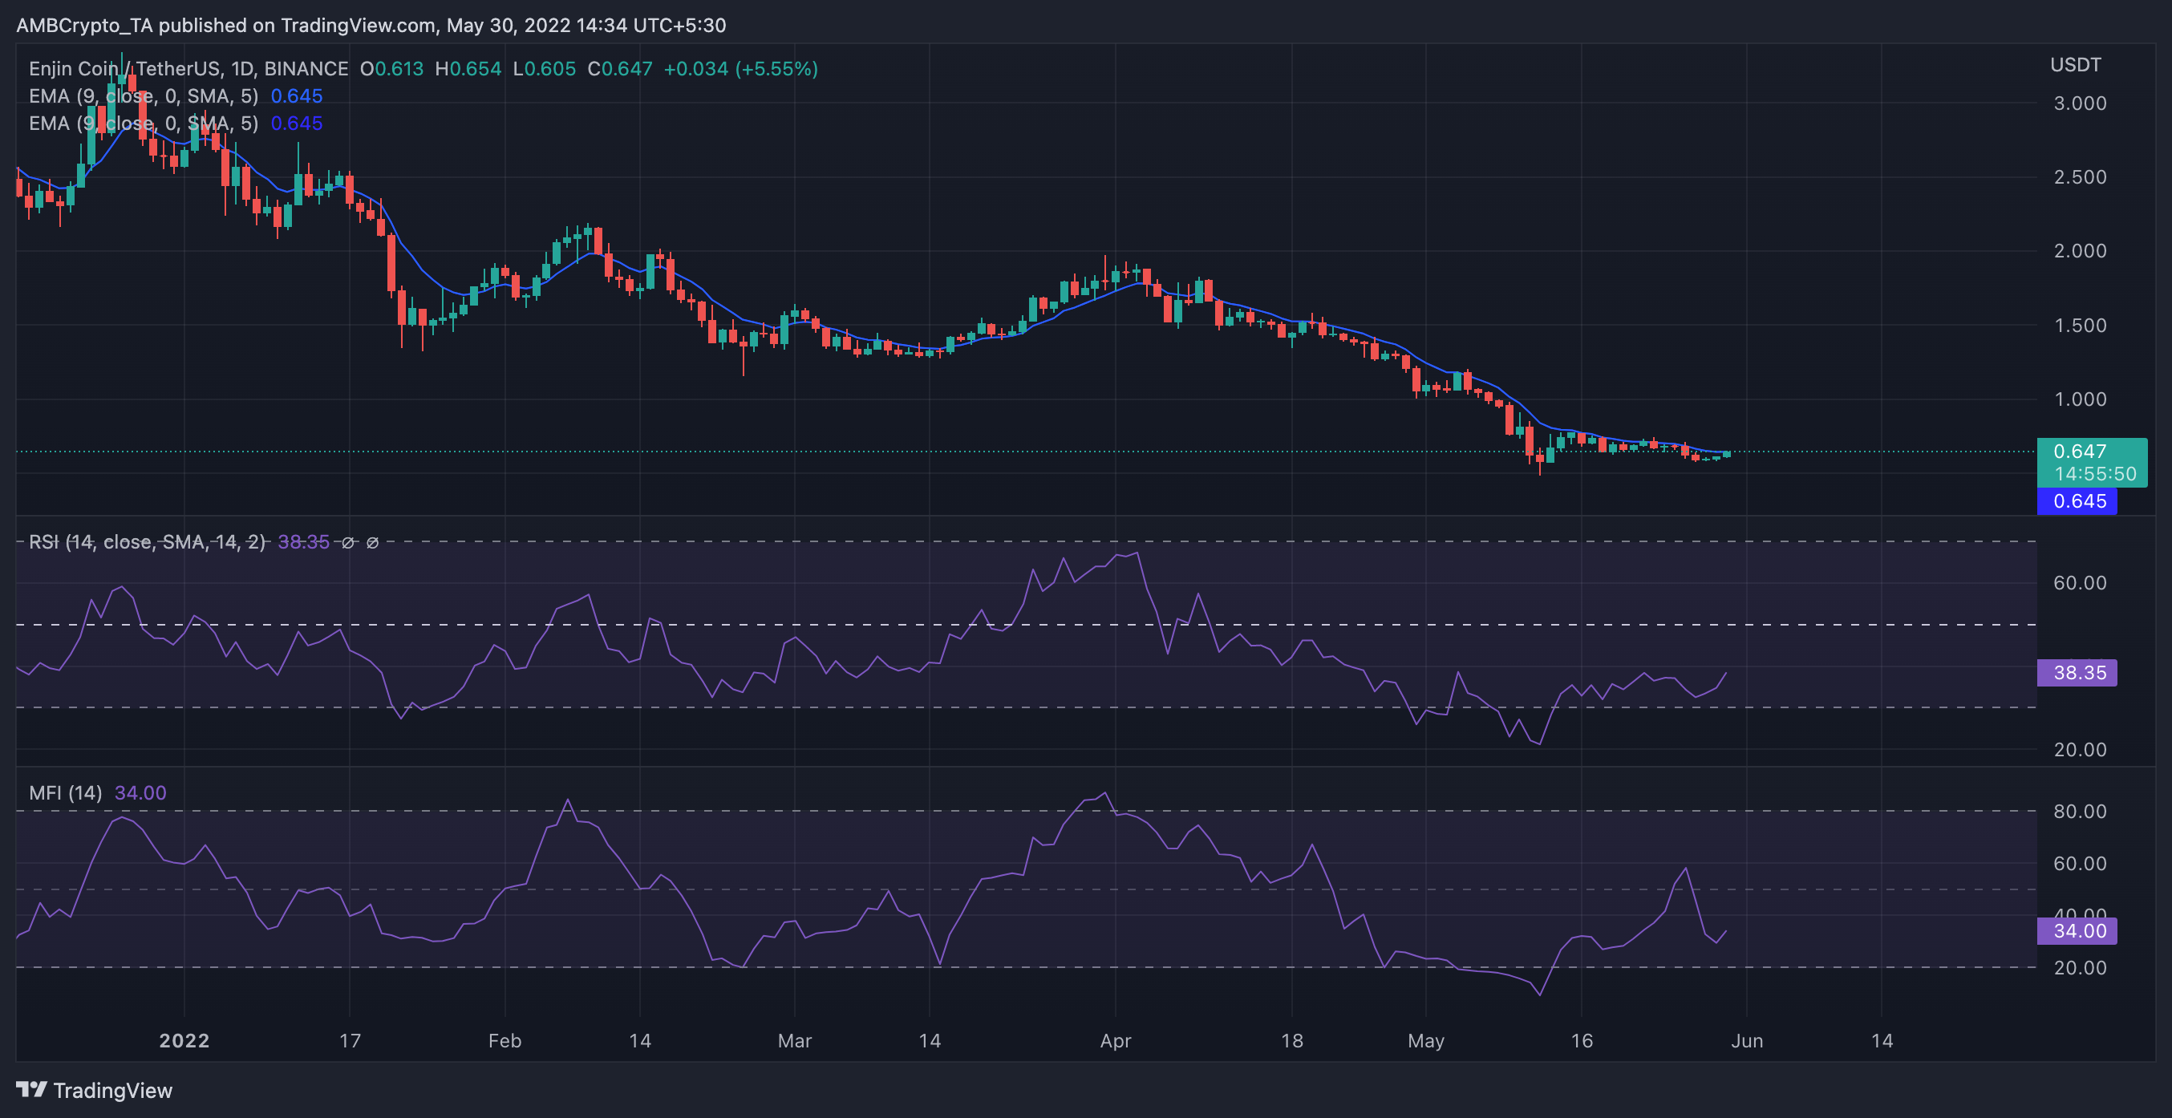Toggle the MFI (14) indicator label

(64, 792)
